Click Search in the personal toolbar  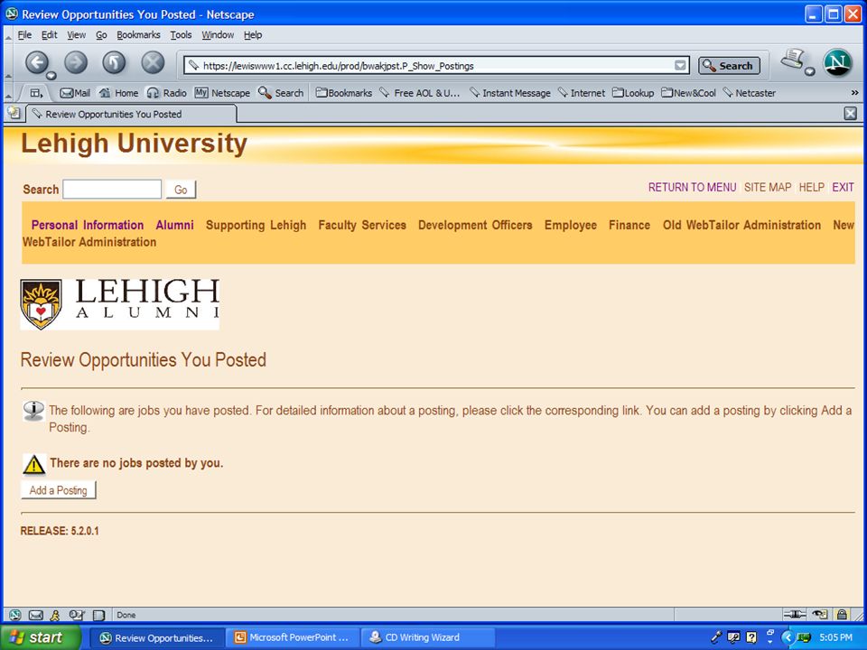click(x=281, y=93)
